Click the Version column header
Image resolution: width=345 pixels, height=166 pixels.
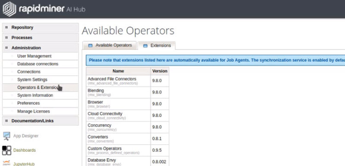(160, 71)
